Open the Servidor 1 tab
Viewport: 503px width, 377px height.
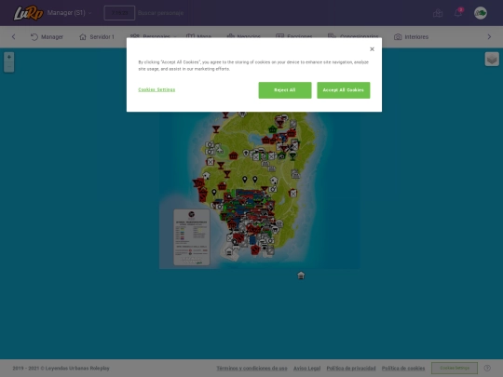[x=97, y=37]
